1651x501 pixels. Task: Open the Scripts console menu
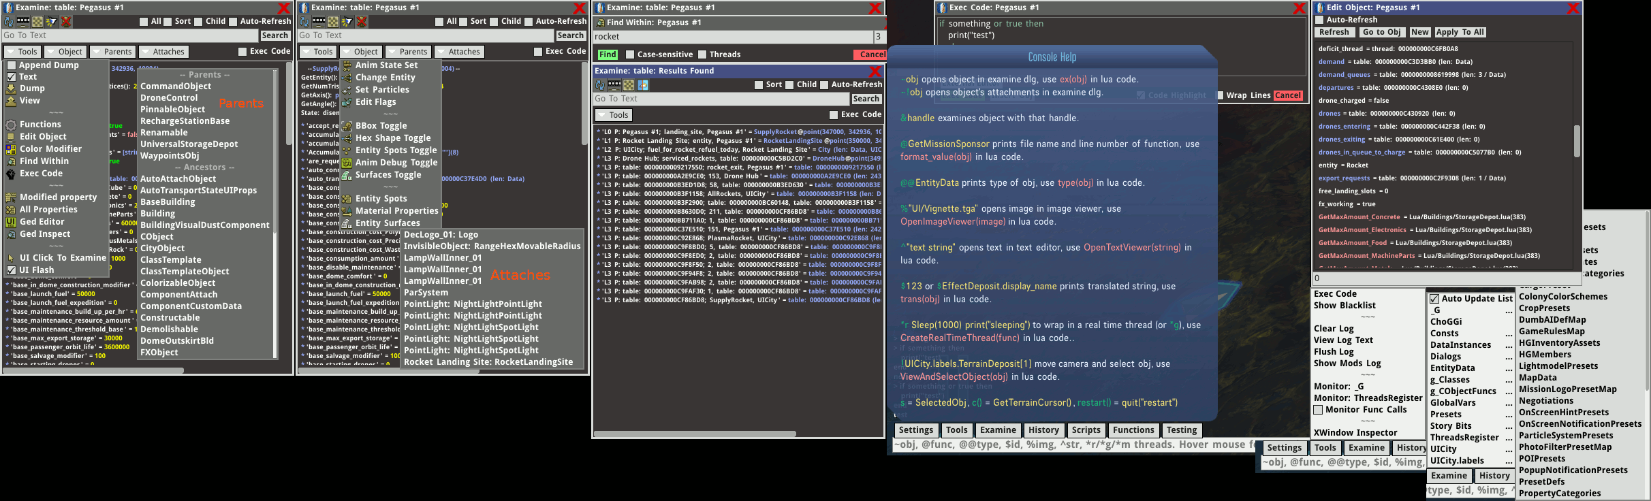pyautogui.click(x=1086, y=430)
